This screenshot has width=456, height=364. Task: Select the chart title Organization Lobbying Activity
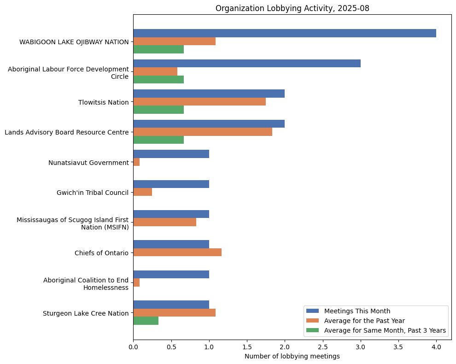coord(292,8)
